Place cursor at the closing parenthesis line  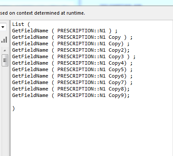13,109
